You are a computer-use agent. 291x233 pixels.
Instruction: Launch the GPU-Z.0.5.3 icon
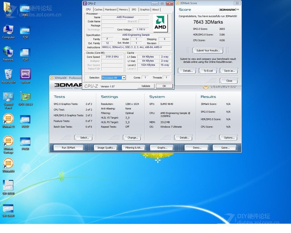[x=25, y=98]
